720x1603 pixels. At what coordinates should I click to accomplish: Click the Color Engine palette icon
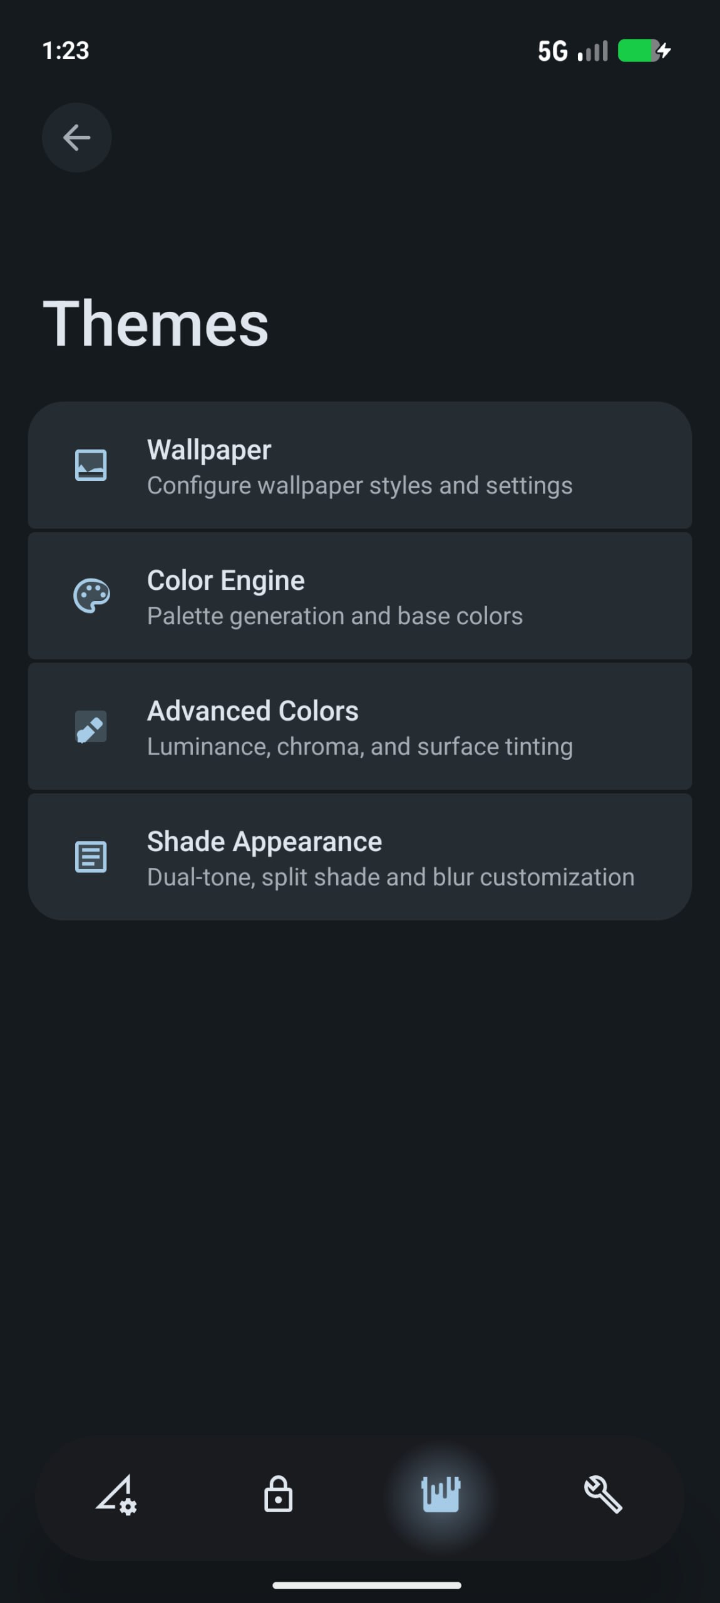click(x=91, y=595)
